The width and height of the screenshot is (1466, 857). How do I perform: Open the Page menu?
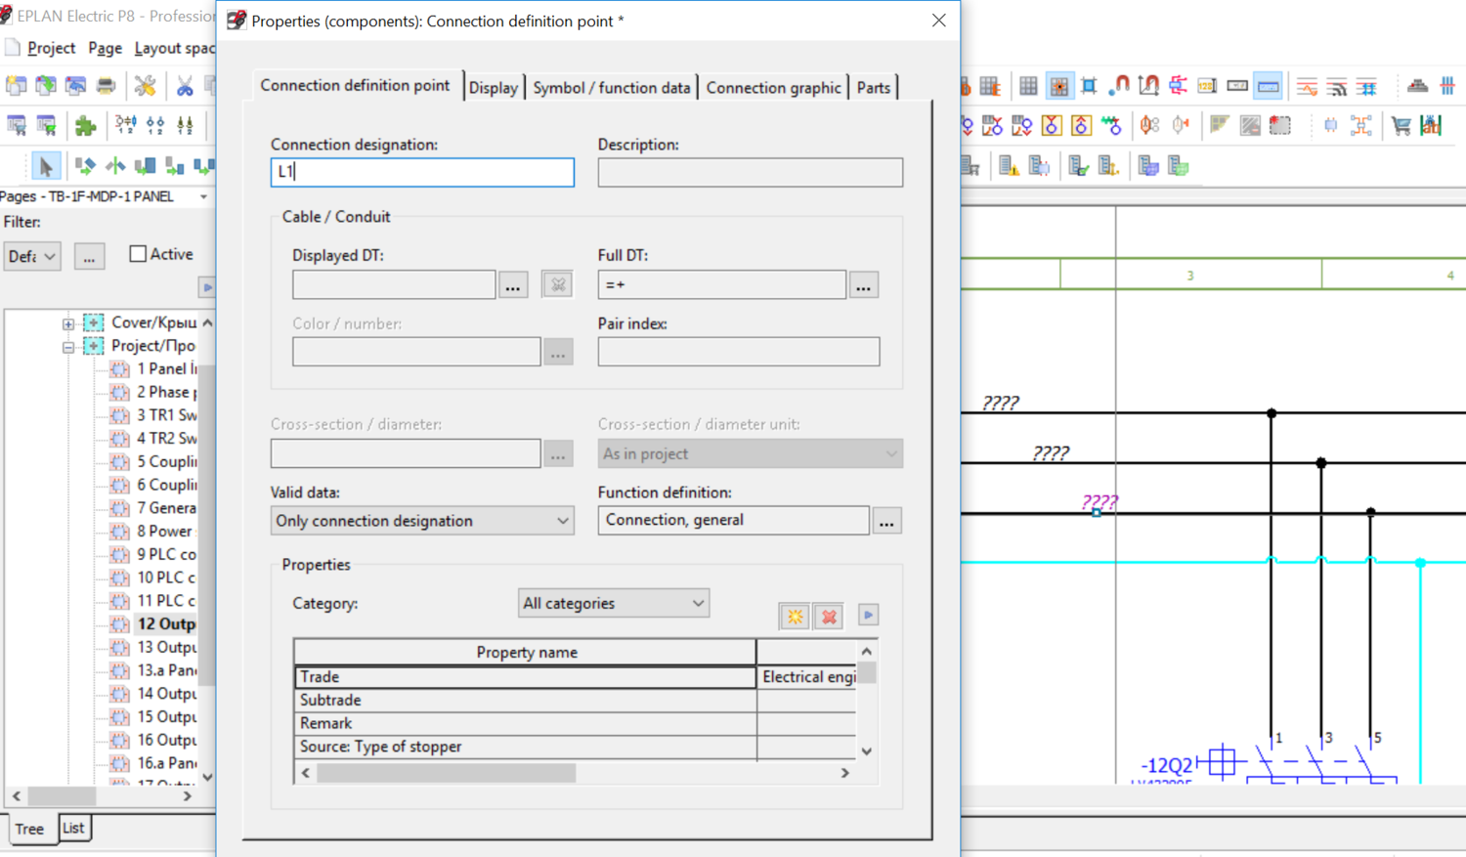(x=105, y=48)
